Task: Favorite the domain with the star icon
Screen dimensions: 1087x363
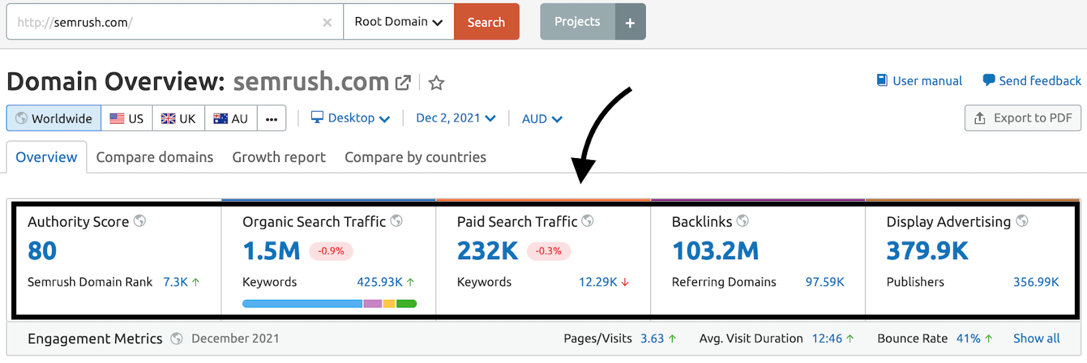Action: (x=436, y=83)
